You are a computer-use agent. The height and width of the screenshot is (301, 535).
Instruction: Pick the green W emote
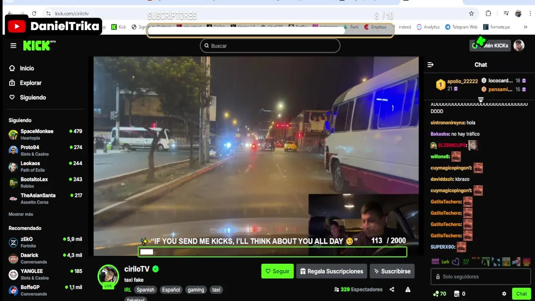tap(465, 262)
